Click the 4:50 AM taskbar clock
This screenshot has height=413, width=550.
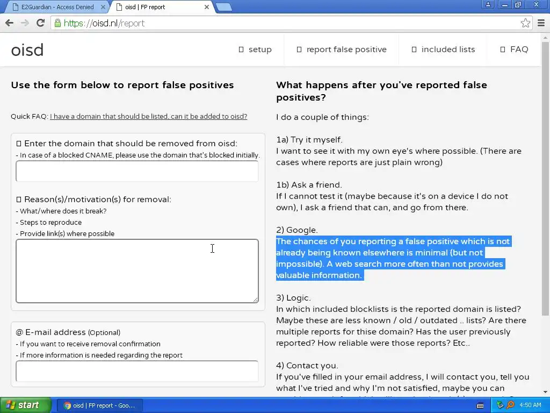pos(530,405)
